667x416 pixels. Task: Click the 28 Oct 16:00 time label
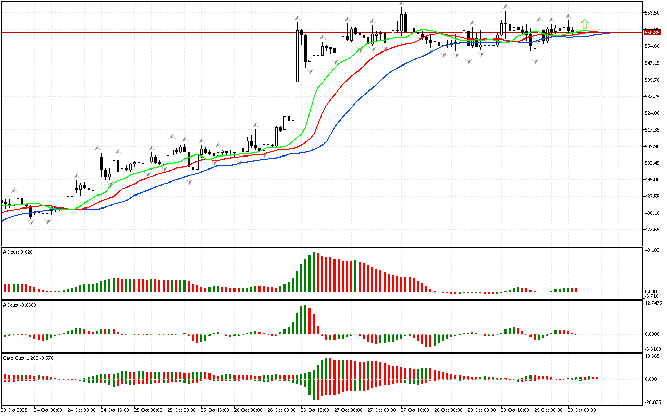515,410
